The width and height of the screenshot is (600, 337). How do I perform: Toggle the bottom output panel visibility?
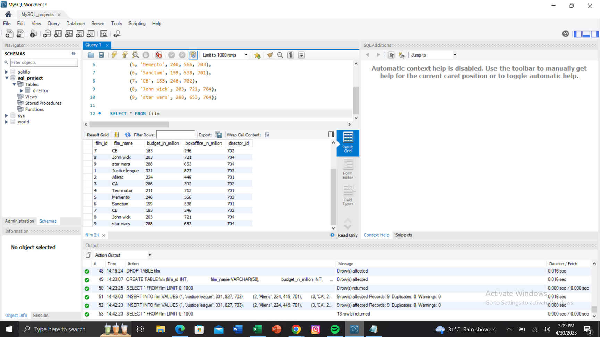point(586,34)
